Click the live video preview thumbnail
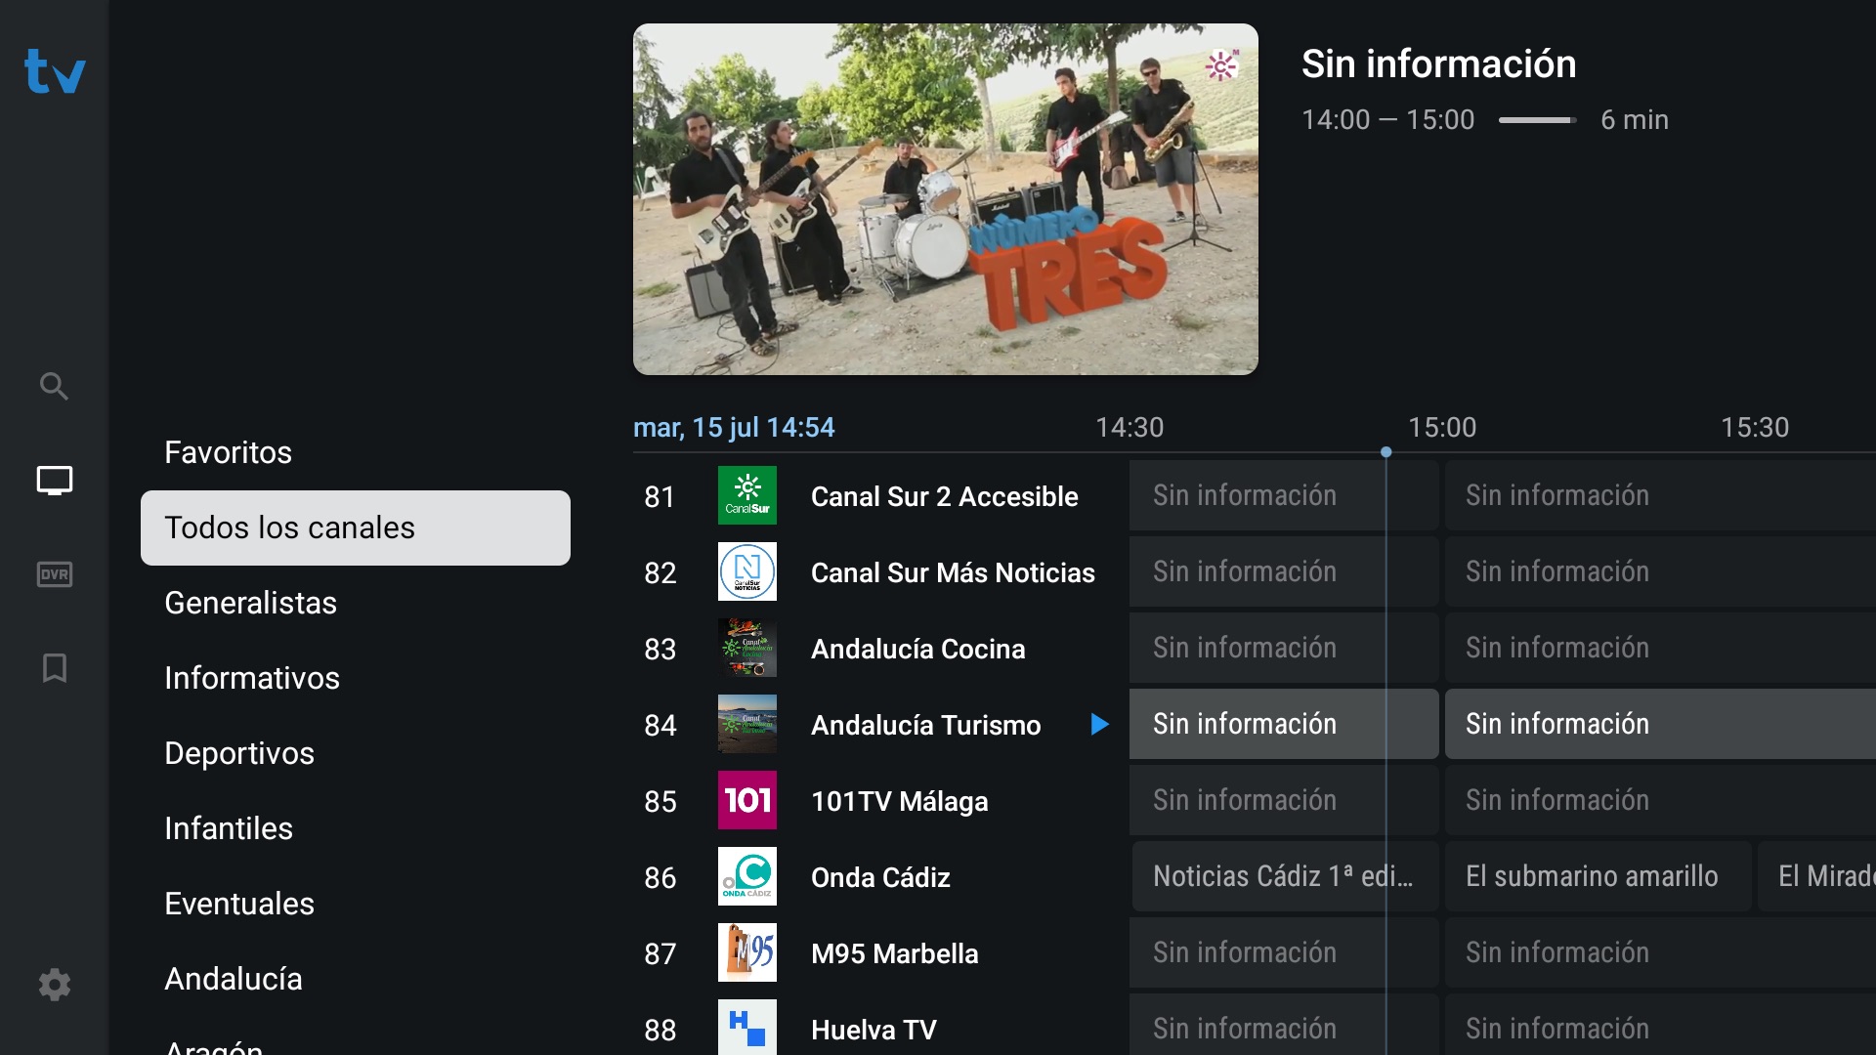This screenshot has height=1055, width=1876. tap(946, 199)
